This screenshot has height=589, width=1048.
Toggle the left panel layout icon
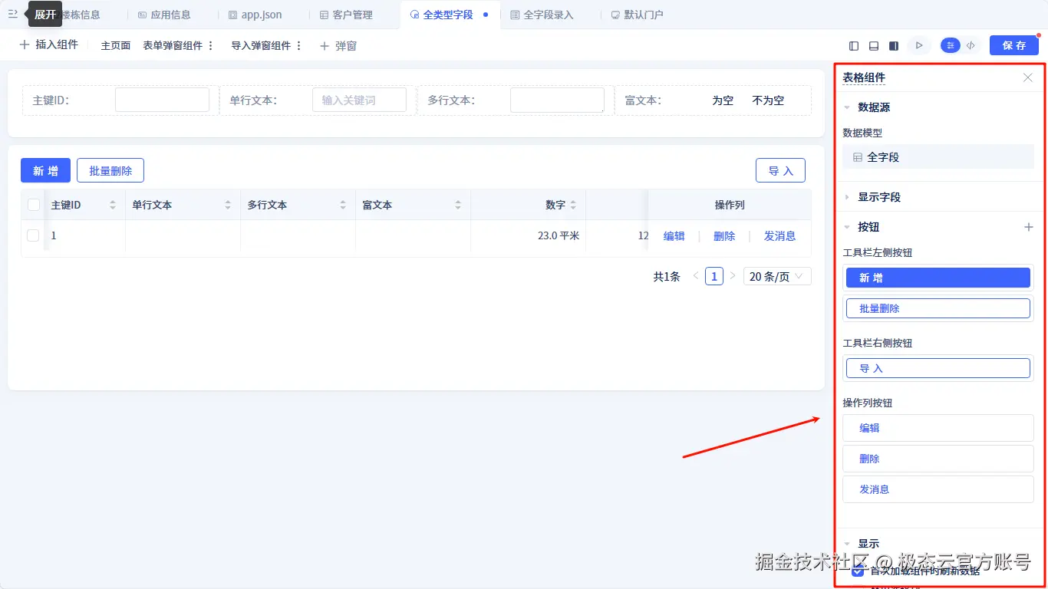point(855,46)
